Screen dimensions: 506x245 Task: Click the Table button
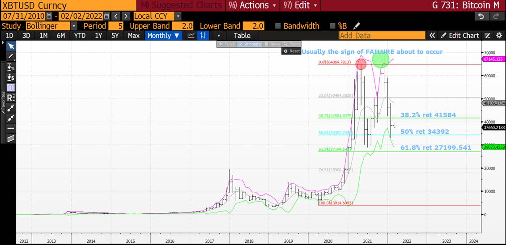242,35
